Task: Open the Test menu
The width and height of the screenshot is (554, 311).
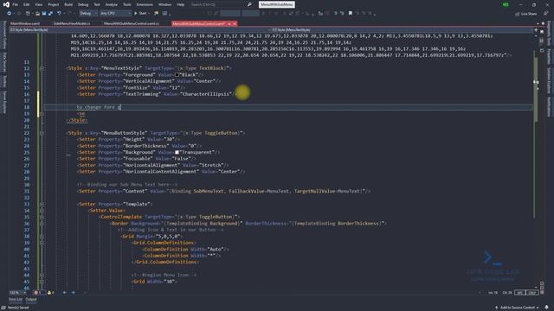Action: 97,4
